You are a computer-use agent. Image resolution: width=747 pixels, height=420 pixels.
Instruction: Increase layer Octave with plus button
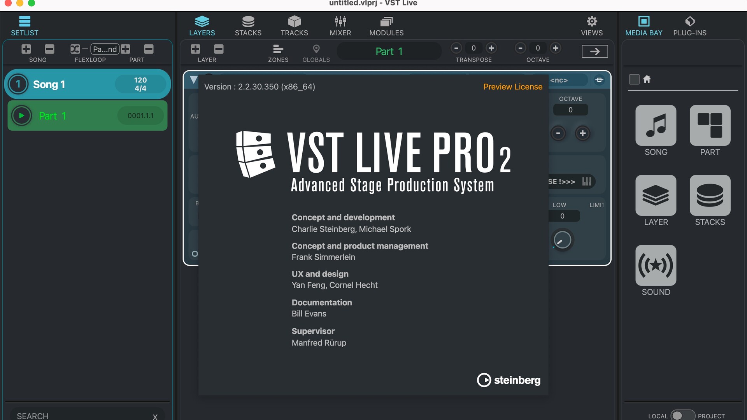pos(582,133)
